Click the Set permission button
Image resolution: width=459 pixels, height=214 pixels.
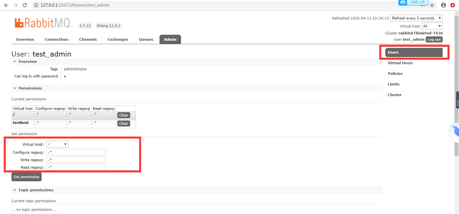26,177
